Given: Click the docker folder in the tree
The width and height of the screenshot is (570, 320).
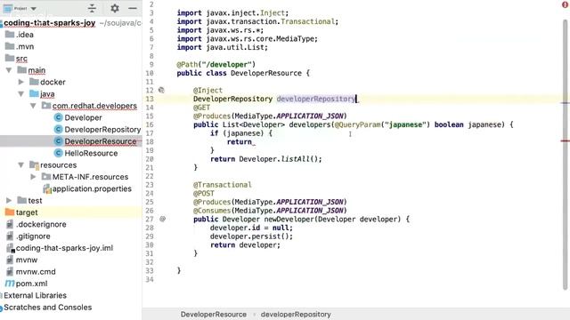Looking at the screenshot, I should (53, 82).
